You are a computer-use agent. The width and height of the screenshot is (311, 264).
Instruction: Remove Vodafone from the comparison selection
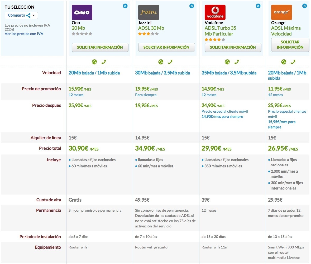point(258,6)
